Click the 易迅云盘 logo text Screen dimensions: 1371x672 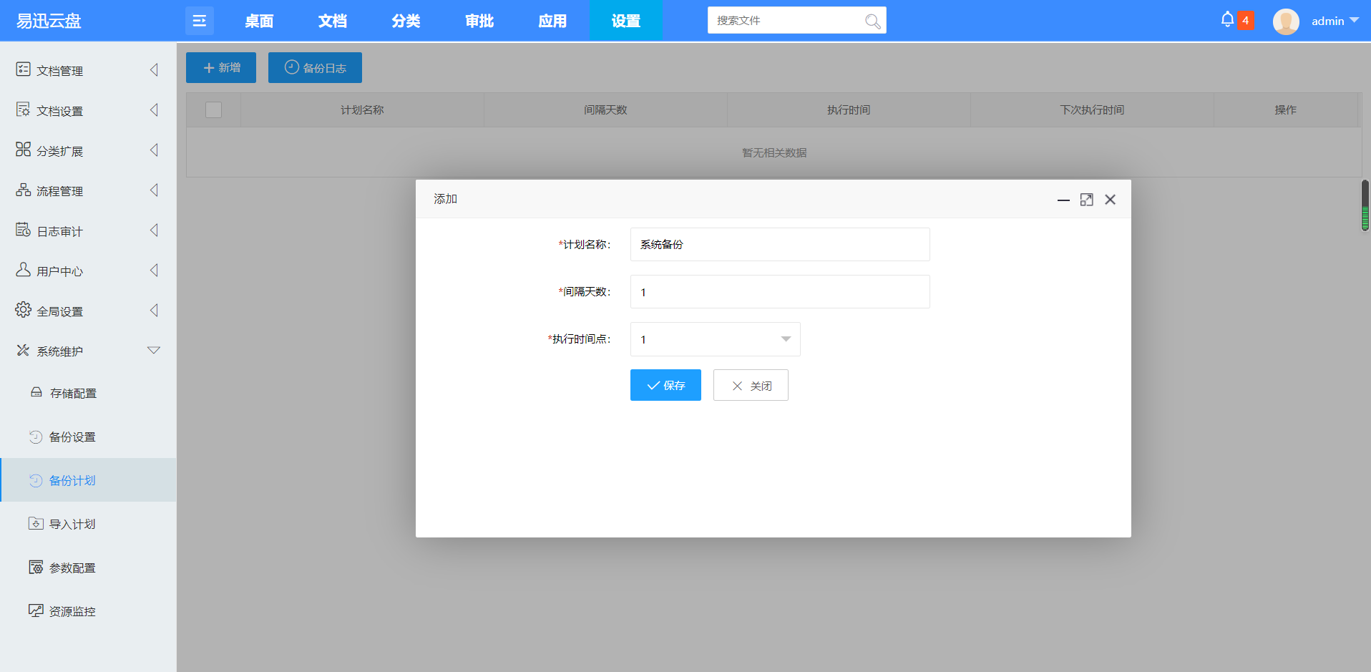coord(49,21)
